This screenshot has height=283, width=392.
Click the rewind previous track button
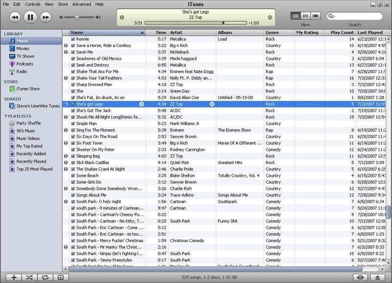15,17
